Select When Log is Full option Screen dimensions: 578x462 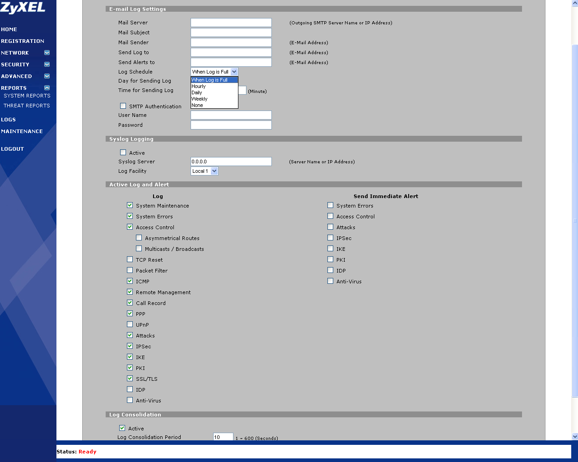coord(214,80)
